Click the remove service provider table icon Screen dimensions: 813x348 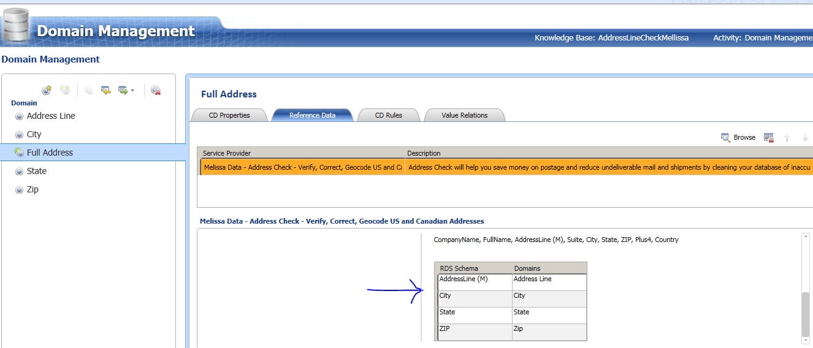pos(769,137)
